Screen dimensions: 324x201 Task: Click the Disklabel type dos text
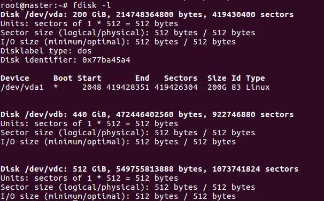pos(46,51)
